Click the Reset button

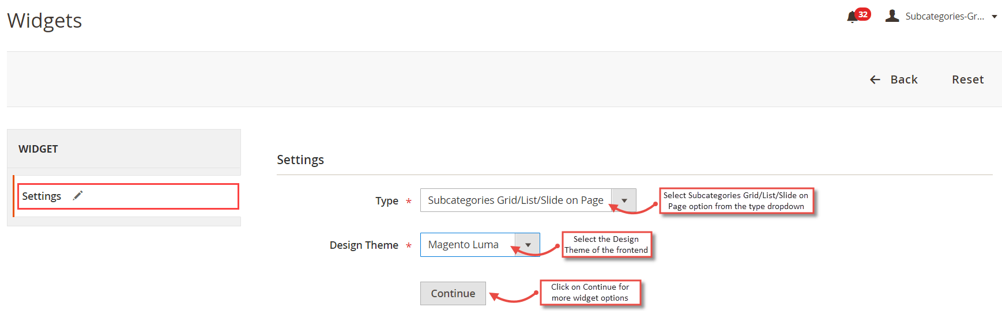967,79
